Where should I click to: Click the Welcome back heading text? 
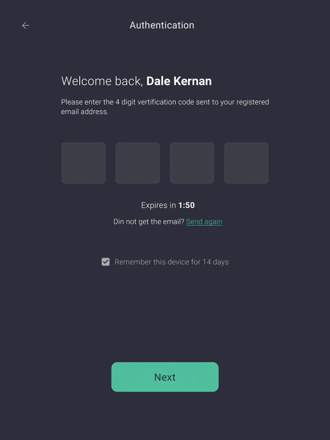pyautogui.click(x=102, y=81)
